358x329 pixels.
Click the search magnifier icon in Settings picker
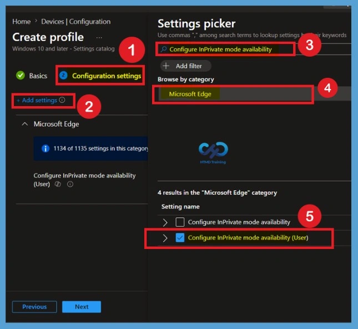coord(164,49)
